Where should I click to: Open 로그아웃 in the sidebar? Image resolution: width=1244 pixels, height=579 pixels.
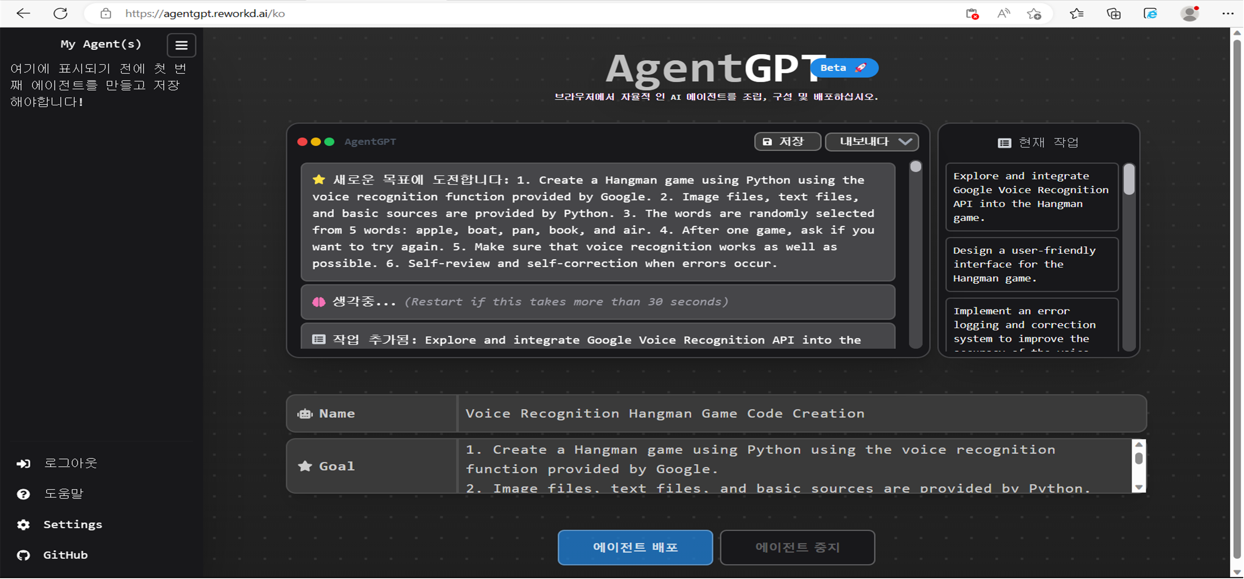coord(70,463)
